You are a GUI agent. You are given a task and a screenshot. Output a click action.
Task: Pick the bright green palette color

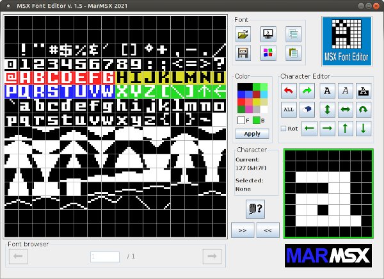pyautogui.click(x=257, y=87)
